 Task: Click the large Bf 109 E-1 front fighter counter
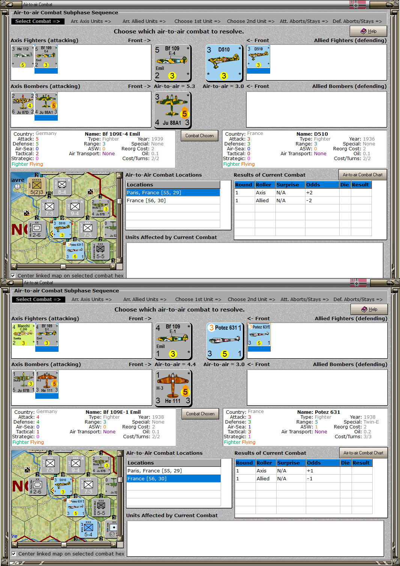[173, 341]
